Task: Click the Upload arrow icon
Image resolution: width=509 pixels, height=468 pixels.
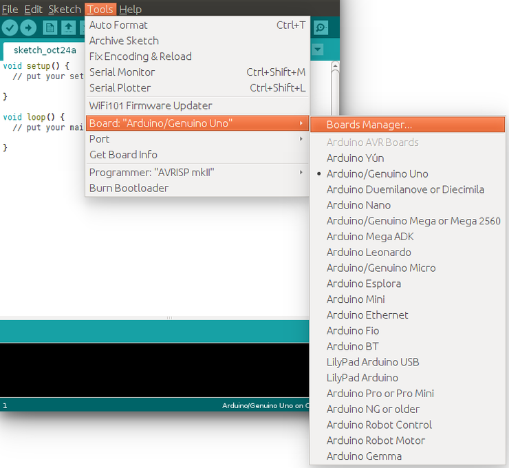Action: (x=28, y=28)
